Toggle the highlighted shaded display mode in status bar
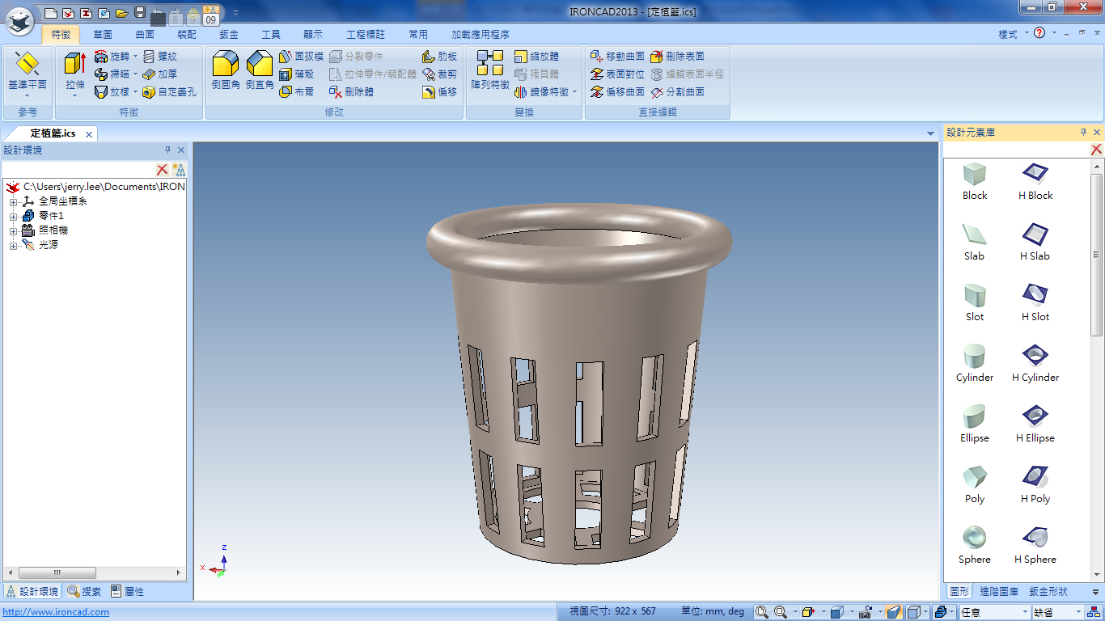The height and width of the screenshot is (621, 1105). tap(893, 612)
